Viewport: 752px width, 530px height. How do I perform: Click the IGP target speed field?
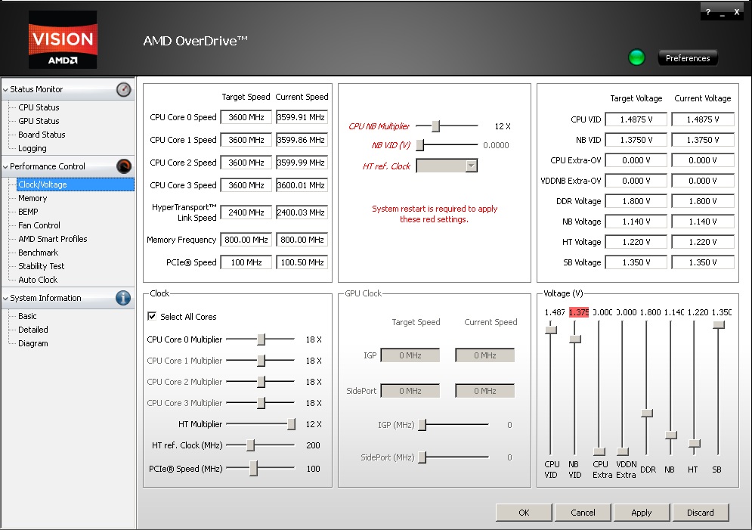(410, 355)
